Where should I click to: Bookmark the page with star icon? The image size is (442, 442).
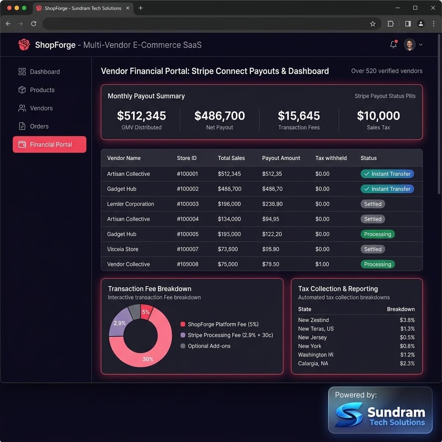(x=373, y=24)
